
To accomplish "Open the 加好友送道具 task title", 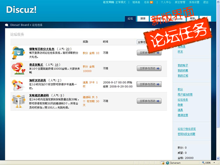I will [x=37, y=80].
